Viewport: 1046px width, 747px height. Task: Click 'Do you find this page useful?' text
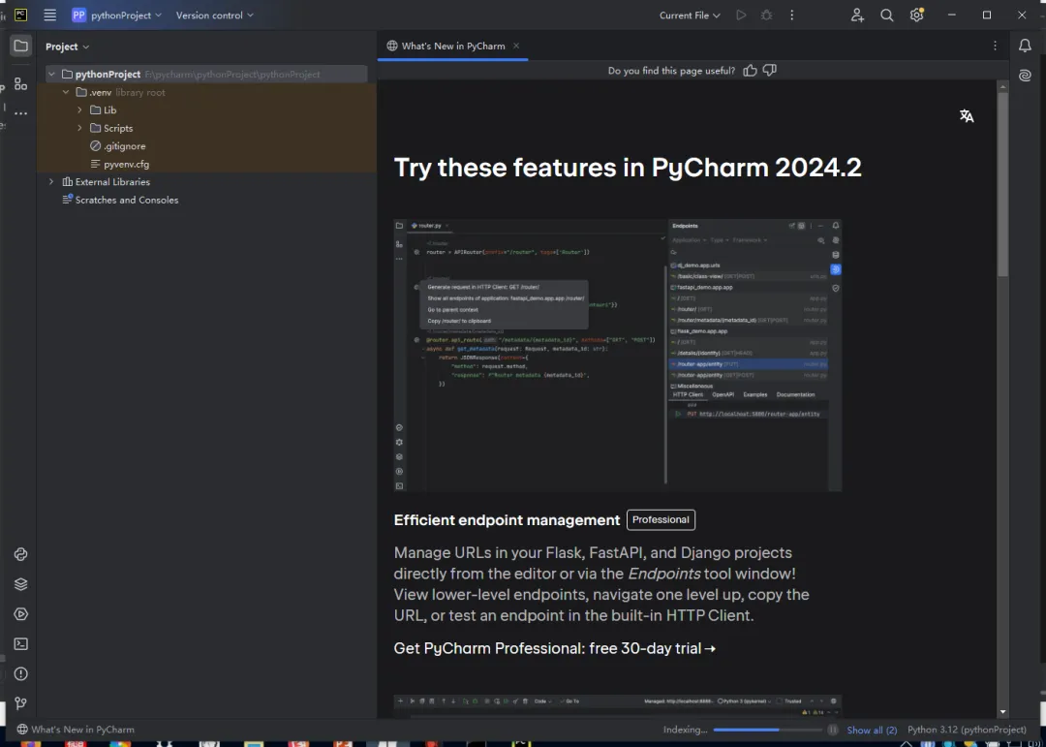pos(672,71)
